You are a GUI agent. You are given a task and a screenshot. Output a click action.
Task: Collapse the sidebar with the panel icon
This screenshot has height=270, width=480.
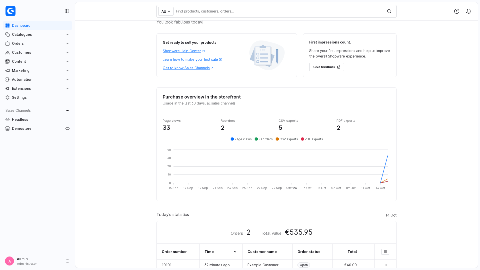point(67,11)
